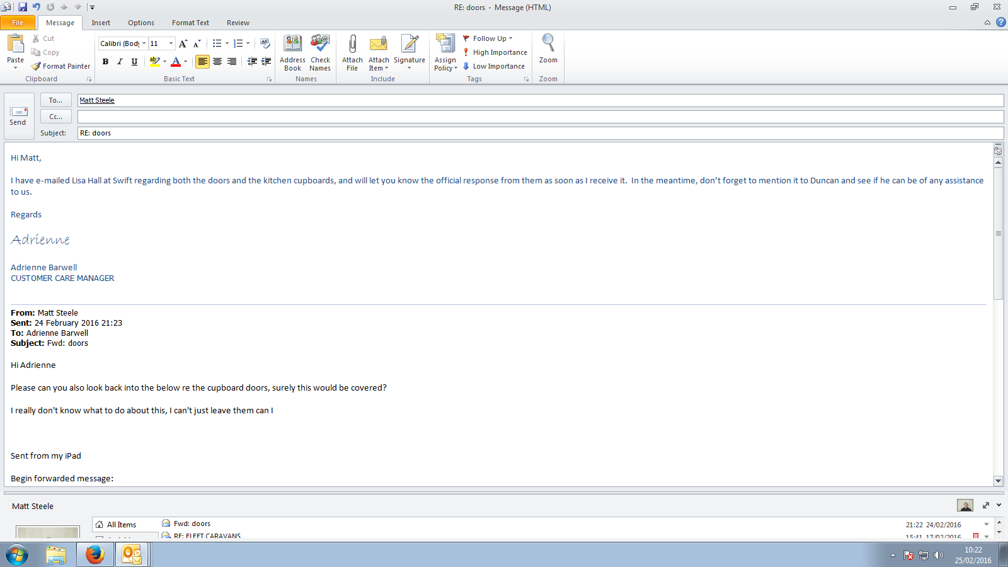Undo the last action in quick access toolbar
The image size is (1008, 567).
click(37, 7)
